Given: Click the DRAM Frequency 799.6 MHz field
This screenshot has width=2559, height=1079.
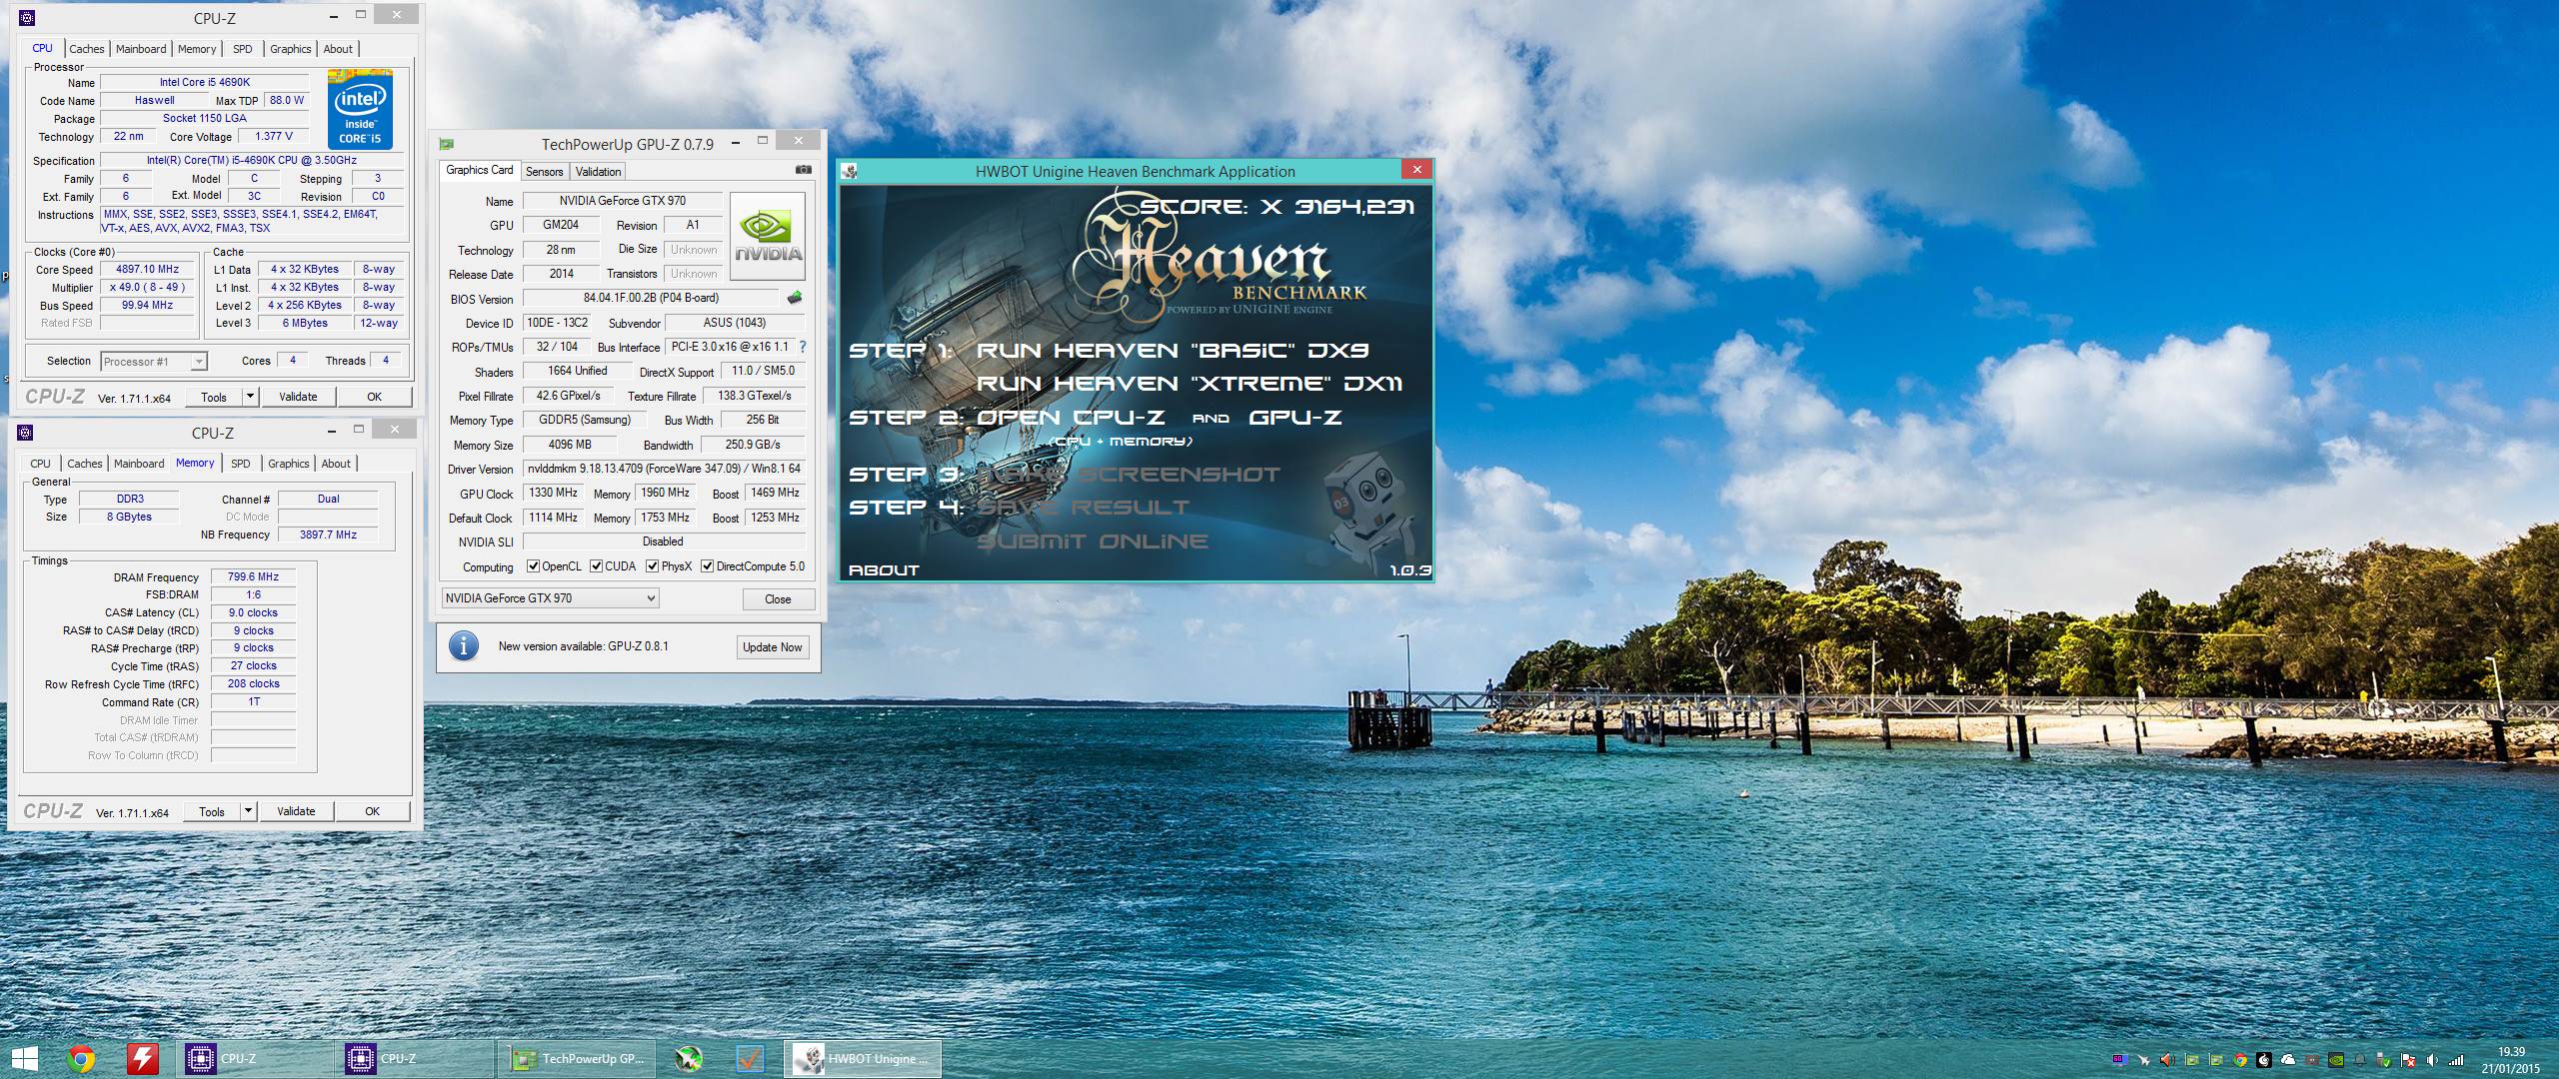Looking at the screenshot, I should (x=254, y=576).
